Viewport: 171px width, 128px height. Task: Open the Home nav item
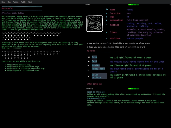[x=3, y=2]
